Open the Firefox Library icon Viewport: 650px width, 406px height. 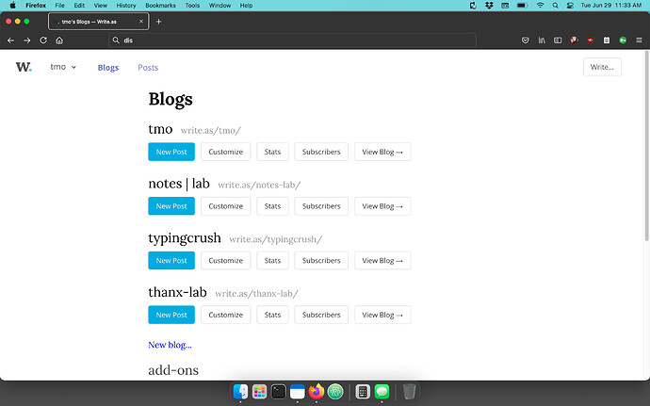tap(542, 41)
